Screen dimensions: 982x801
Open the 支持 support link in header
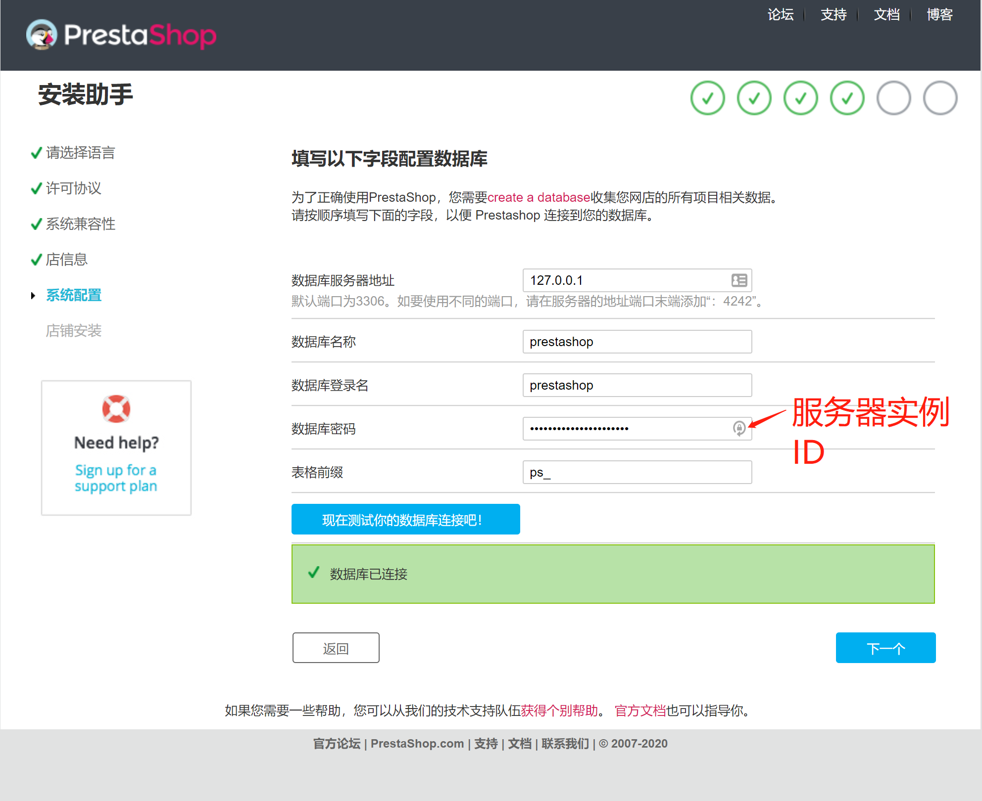834,15
